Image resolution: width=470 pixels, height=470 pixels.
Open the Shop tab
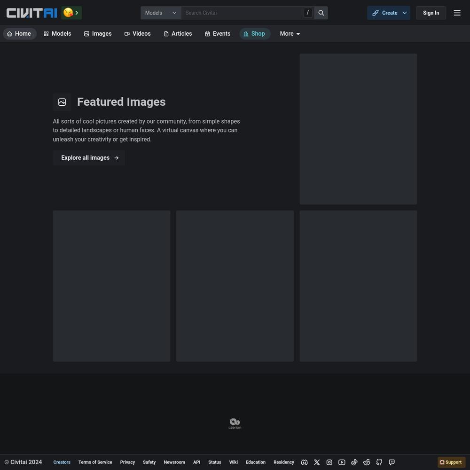point(254,33)
